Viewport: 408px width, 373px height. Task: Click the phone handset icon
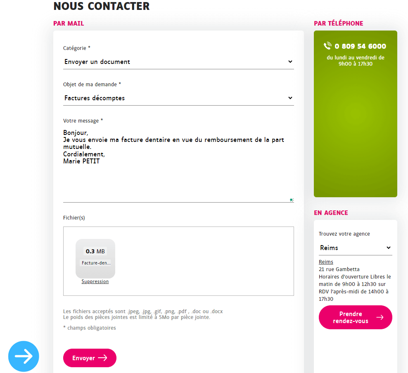click(327, 46)
